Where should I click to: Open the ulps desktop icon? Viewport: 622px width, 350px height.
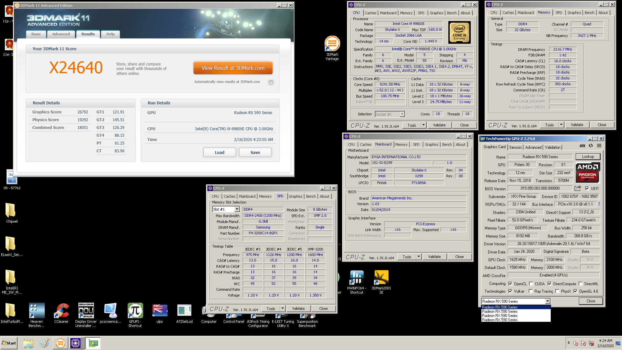160,313
